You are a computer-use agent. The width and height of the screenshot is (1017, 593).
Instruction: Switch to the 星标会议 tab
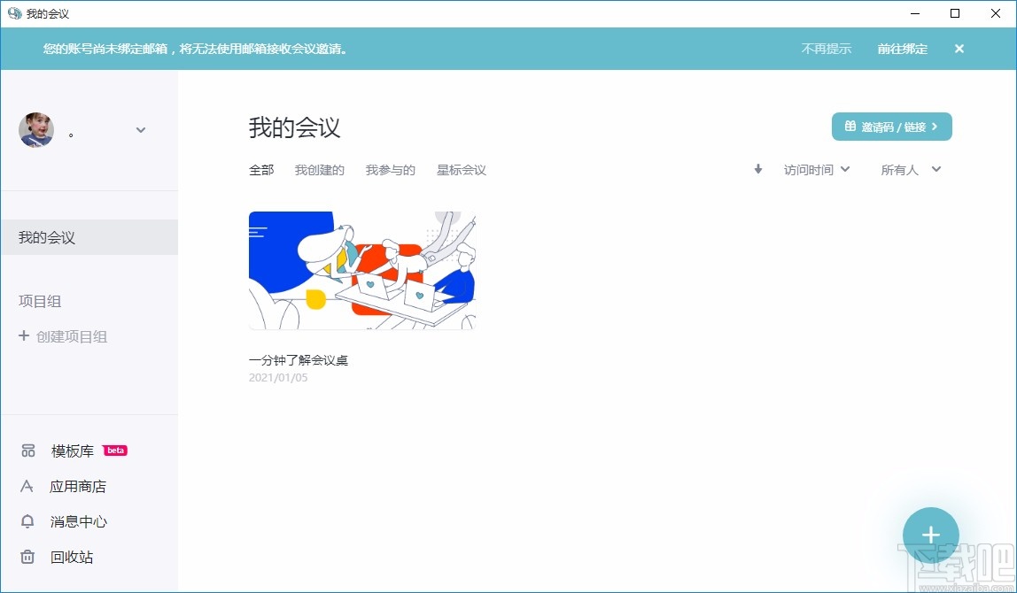[x=461, y=170]
